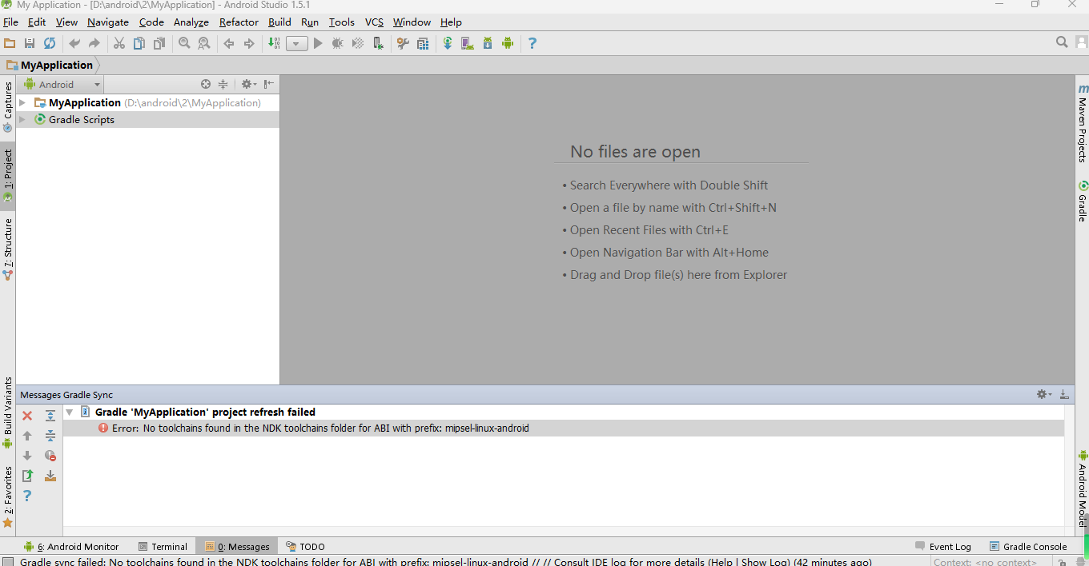1089x566 pixels.
Task: Open the File menu
Action: coord(10,22)
